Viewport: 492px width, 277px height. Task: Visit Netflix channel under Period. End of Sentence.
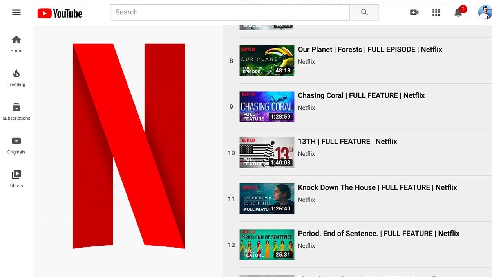click(306, 246)
